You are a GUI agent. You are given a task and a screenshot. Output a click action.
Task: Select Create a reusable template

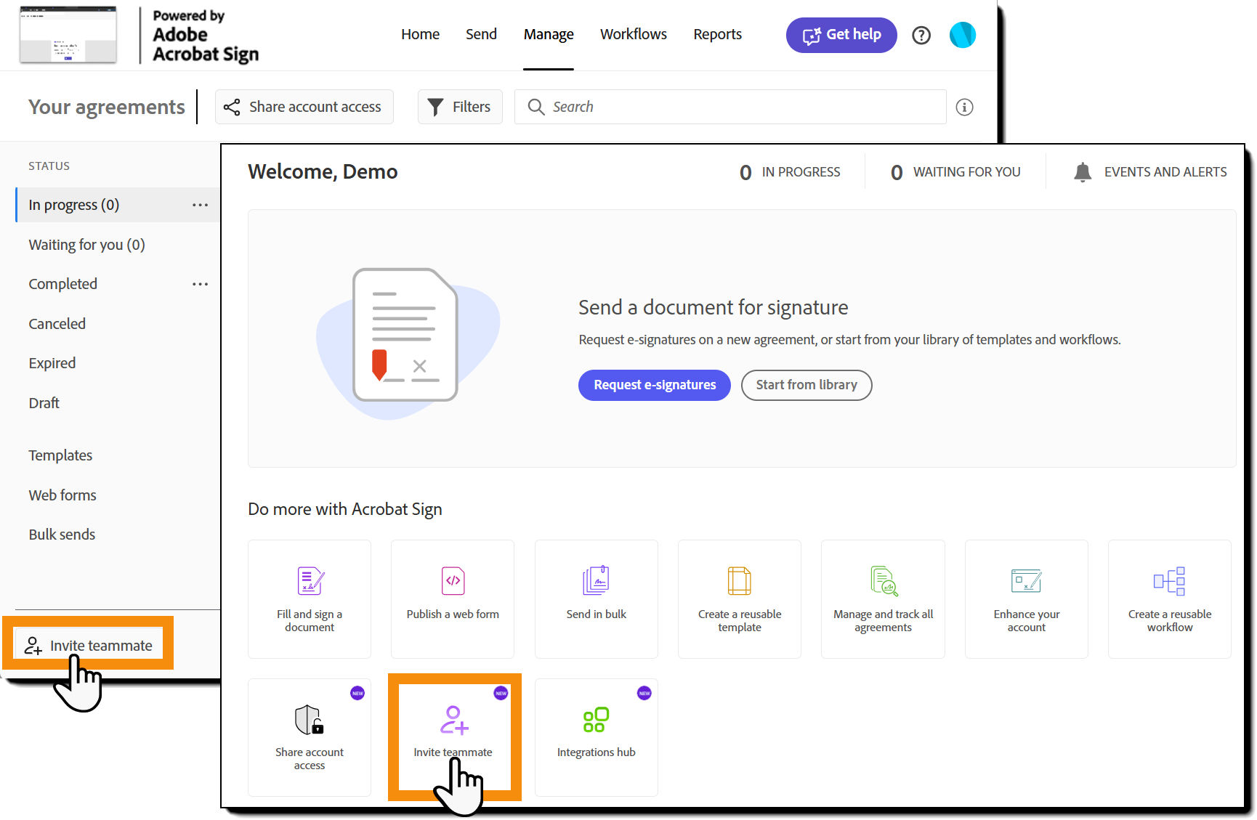(x=739, y=598)
